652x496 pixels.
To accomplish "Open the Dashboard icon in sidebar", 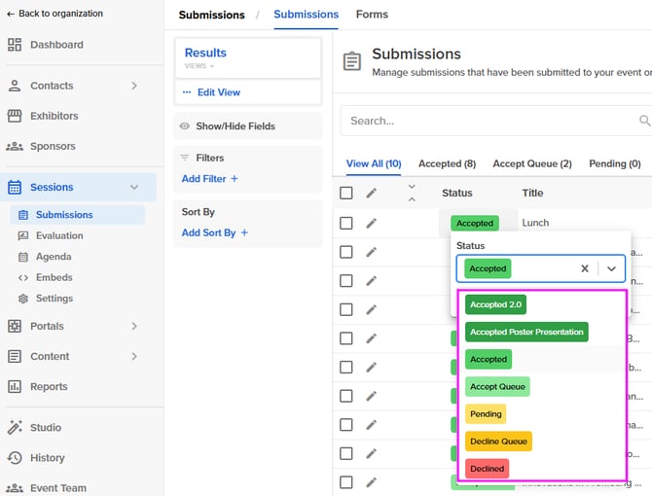I will (15, 45).
